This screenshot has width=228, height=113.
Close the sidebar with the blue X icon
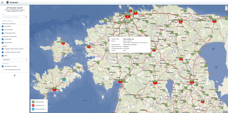click(x=2, y=2)
